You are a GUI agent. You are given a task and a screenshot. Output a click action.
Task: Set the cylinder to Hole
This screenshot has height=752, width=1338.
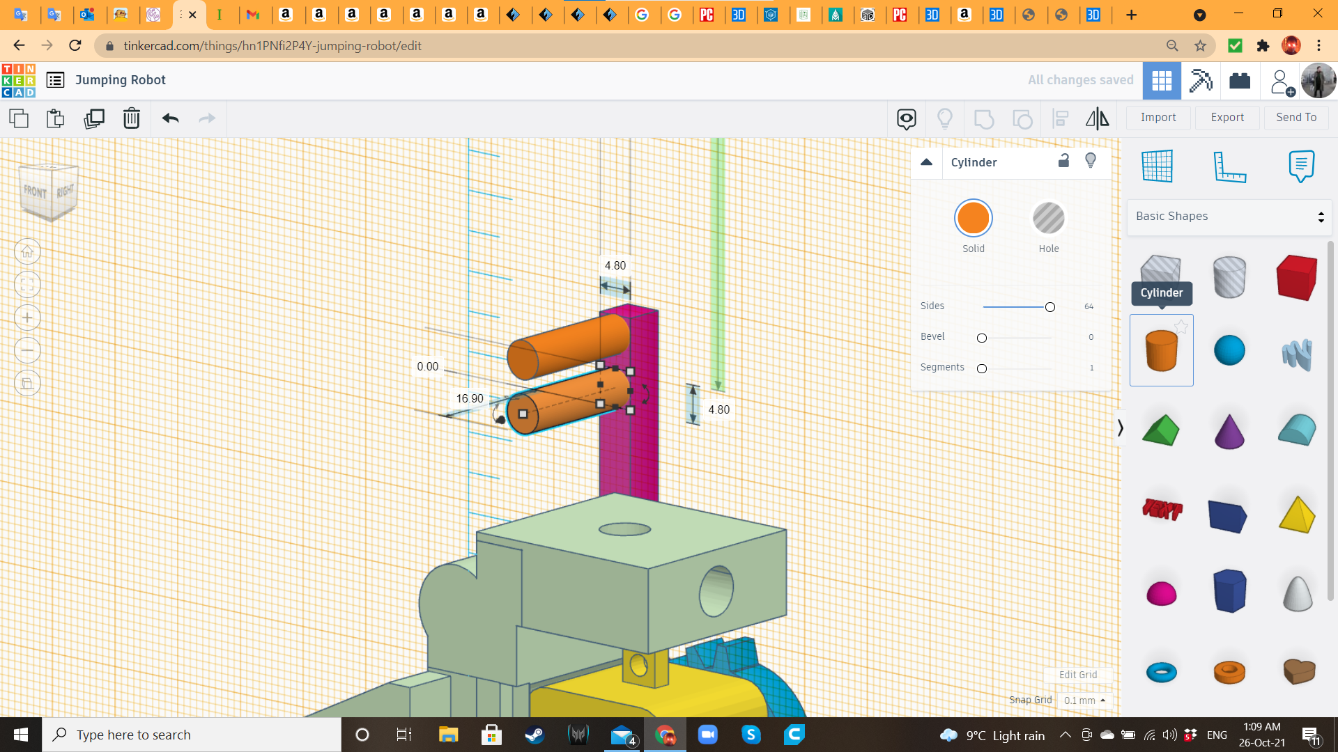pos(1048,219)
